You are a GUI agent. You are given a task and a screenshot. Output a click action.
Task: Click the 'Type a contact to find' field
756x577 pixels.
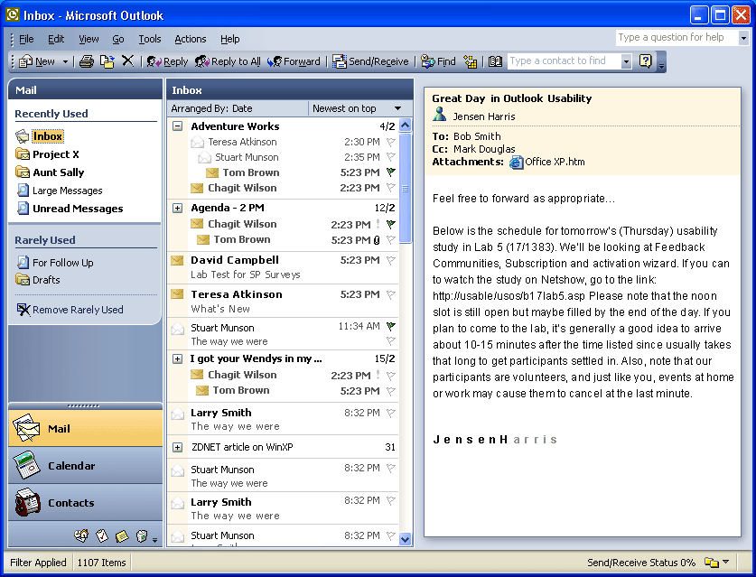564,60
